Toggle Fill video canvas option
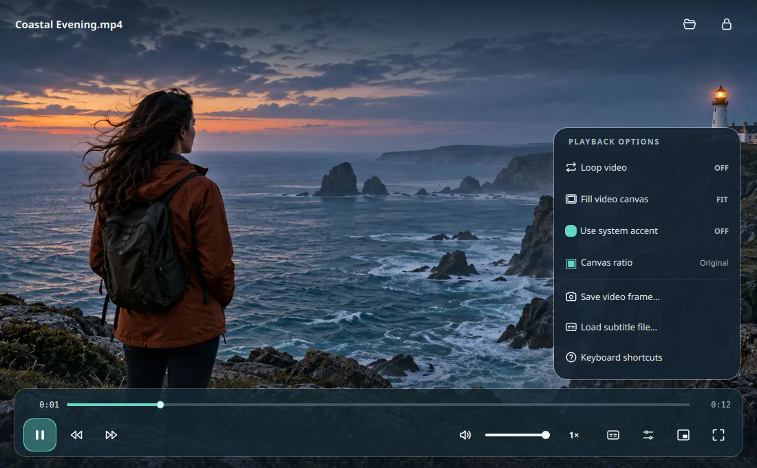Screen dimensions: 757x468 (647, 199)
